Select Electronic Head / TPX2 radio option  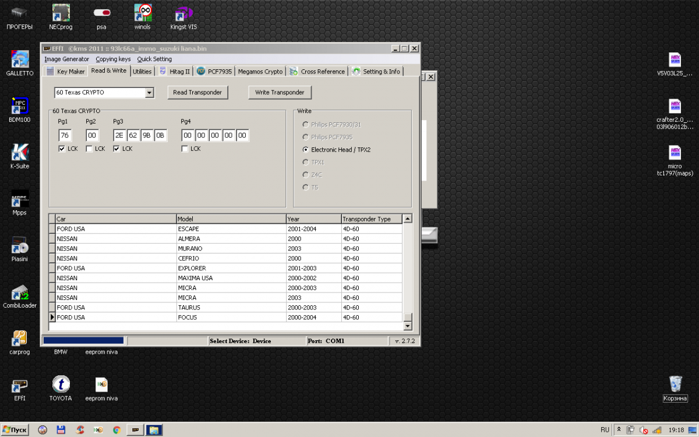click(x=306, y=150)
